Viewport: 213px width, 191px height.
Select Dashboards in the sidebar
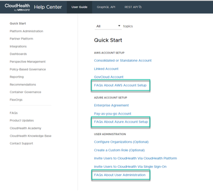[x=18, y=54]
